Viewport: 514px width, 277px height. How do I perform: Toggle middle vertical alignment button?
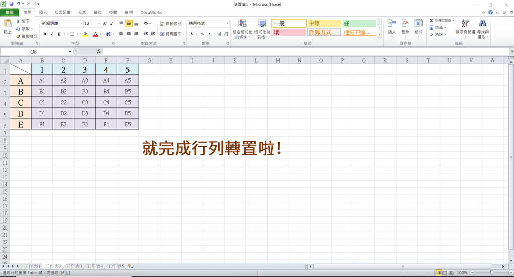[x=128, y=23]
